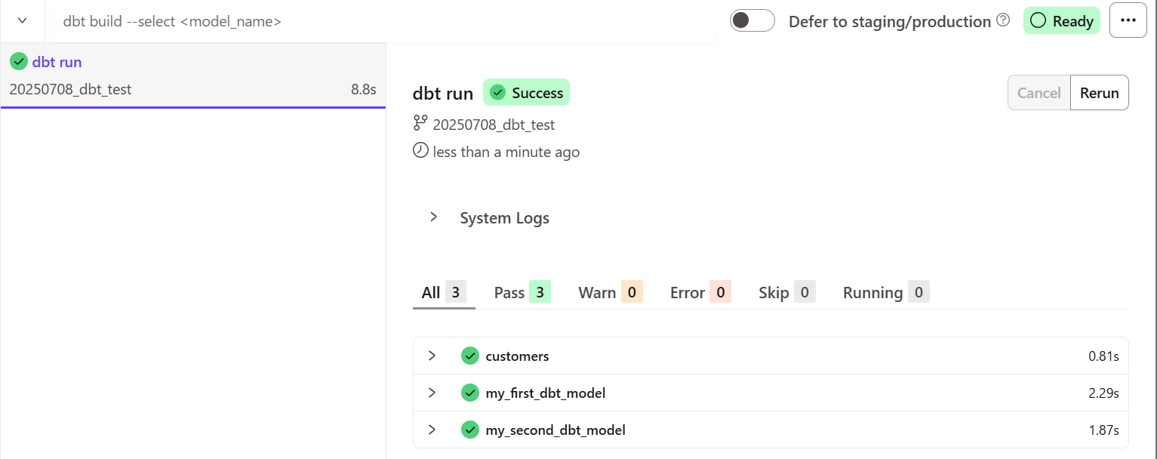Switch to the Warn tab

click(x=610, y=292)
